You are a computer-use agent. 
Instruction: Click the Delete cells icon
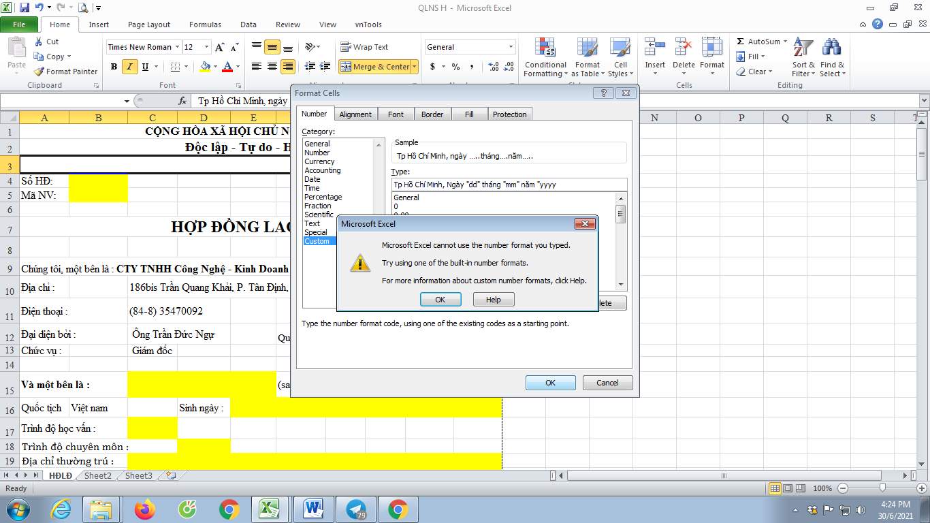[684, 48]
